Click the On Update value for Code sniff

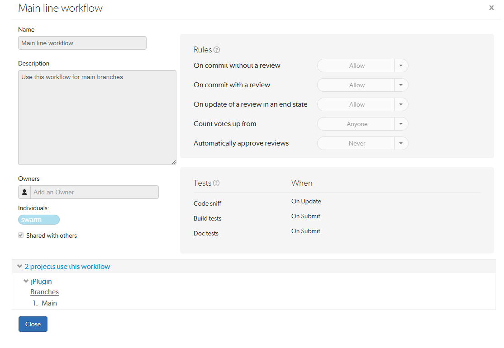(x=306, y=201)
